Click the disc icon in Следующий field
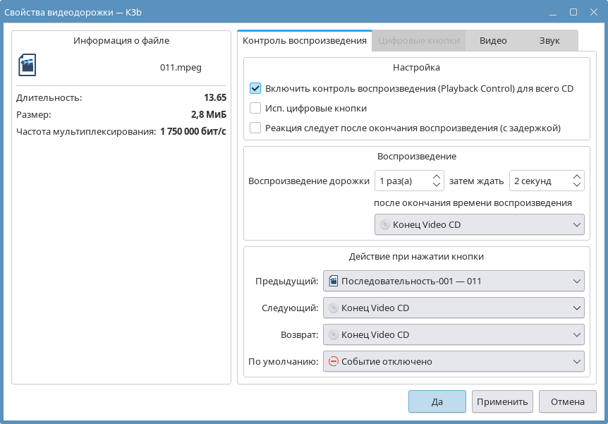 334,308
